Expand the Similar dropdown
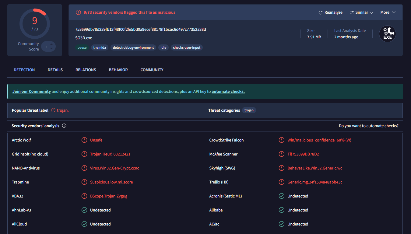 point(361,12)
